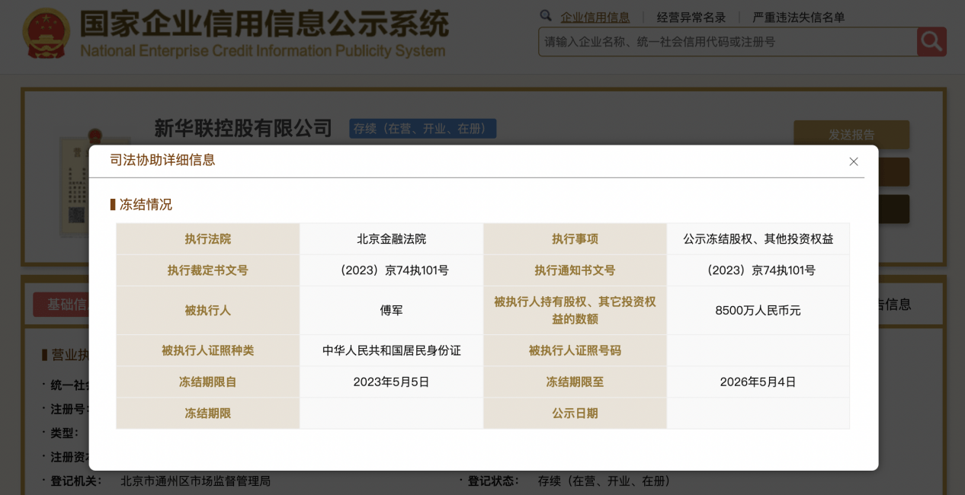Click the national emblem logo icon
Image resolution: width=965 pixels, height=495 pixels.
click(x=48, y=34)
